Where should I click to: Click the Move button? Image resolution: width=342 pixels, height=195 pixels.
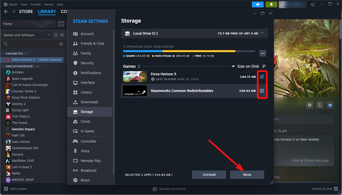click(x=247, y=175)
